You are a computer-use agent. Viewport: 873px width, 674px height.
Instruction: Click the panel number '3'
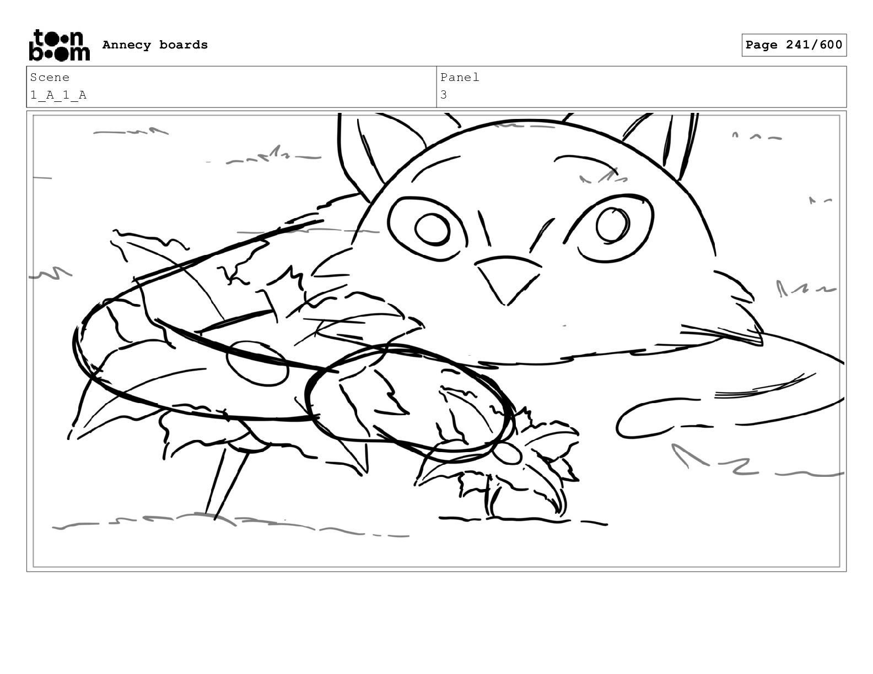tap(444, 95)
